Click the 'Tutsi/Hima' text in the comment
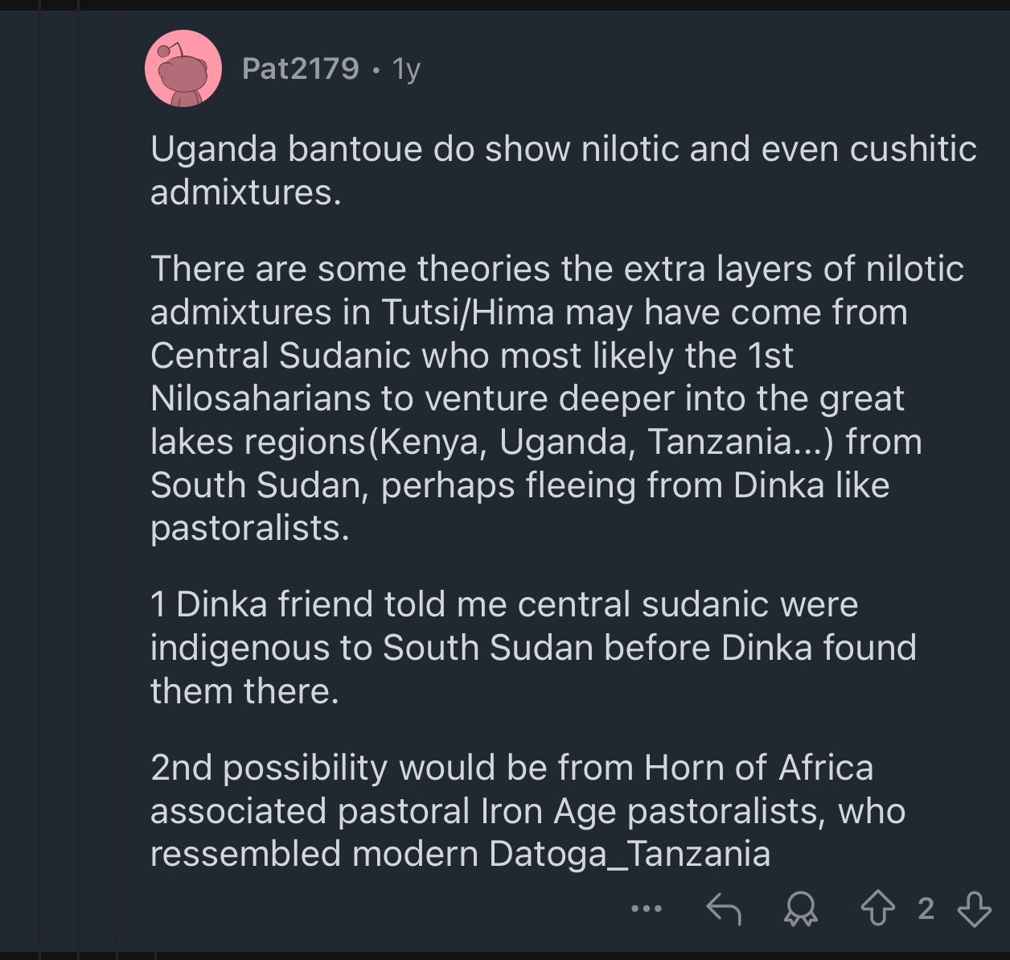 pos(468,312)
